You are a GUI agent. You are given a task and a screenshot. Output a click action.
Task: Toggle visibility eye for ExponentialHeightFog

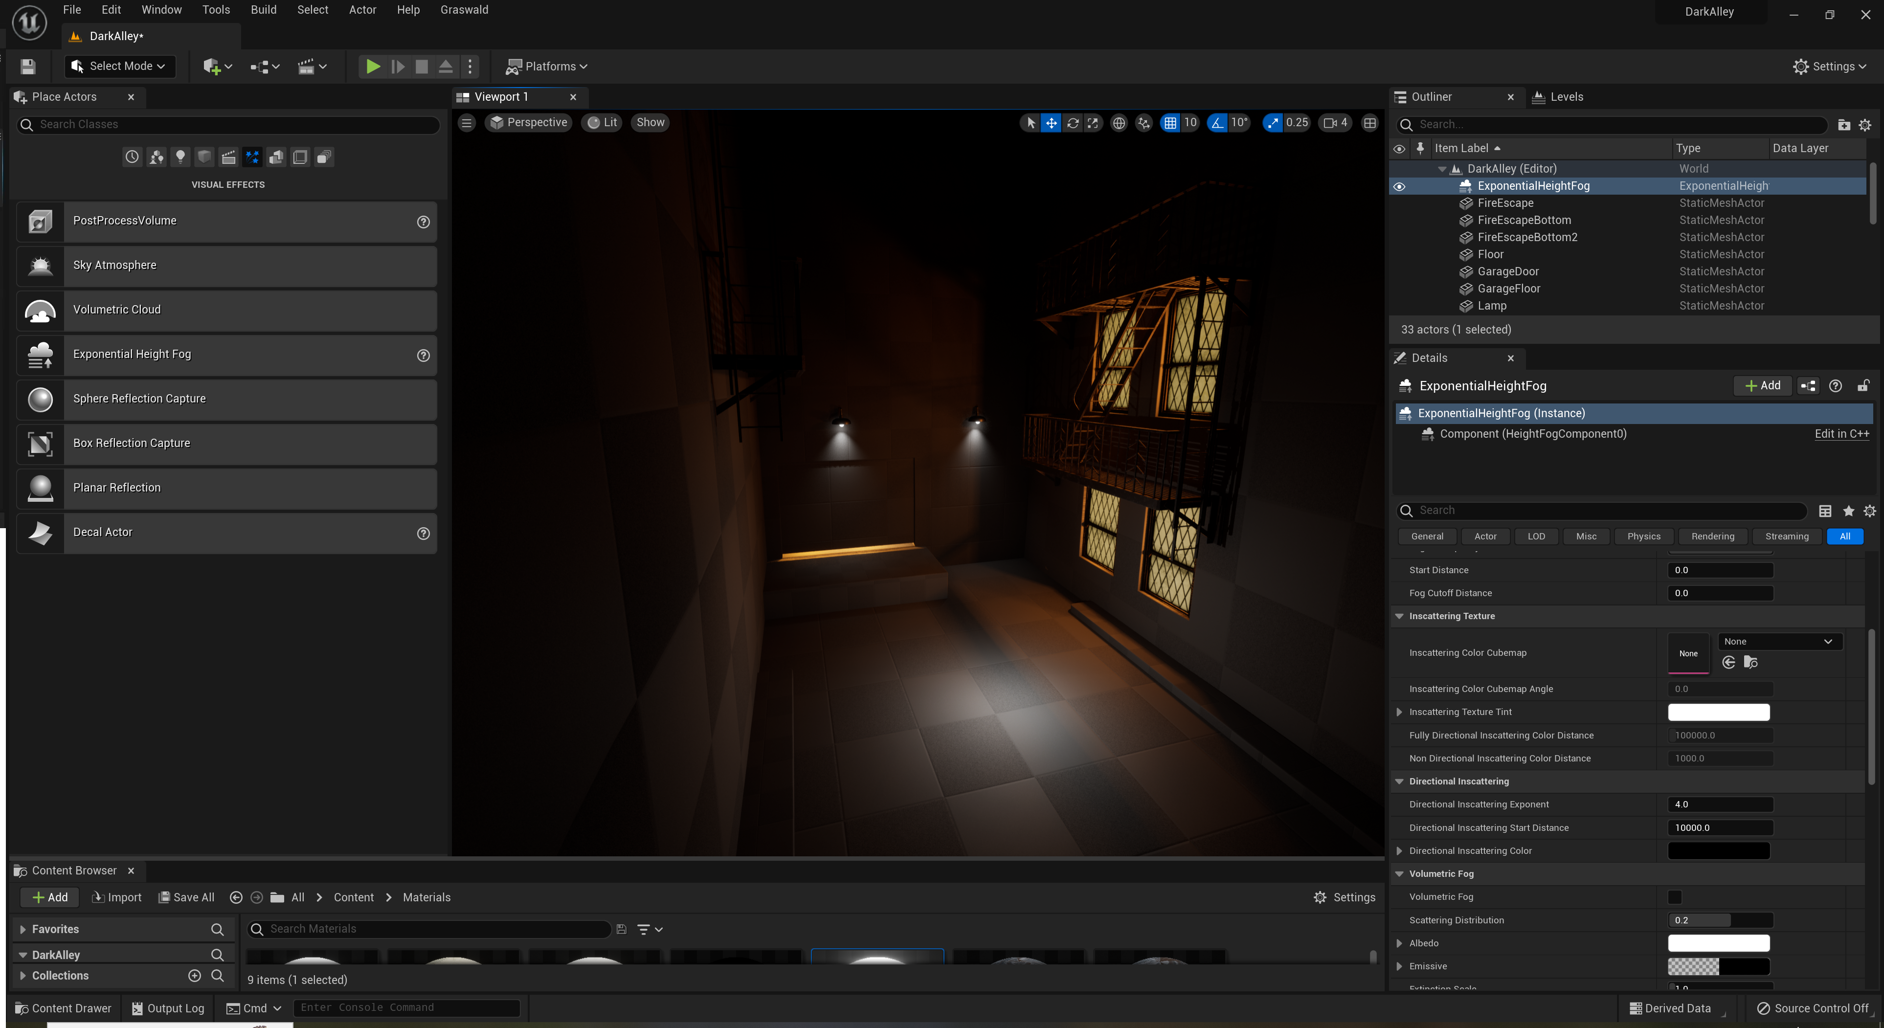pyautogui.click(x=1399, y=186)
